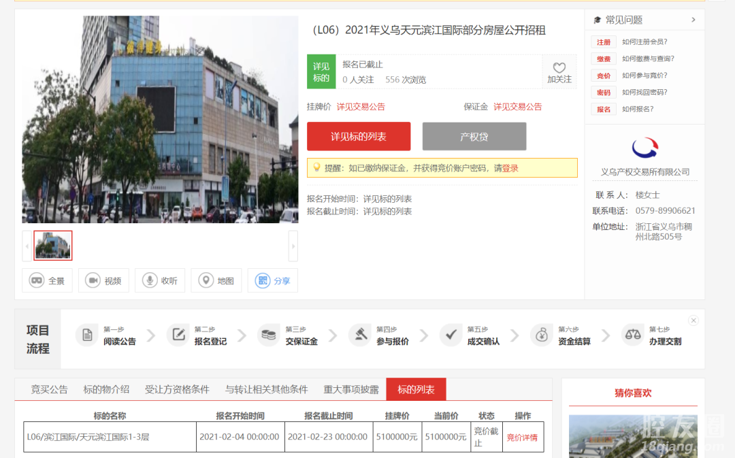Click the 收听 microphone button
This screenshot has height=458, width=735.
tap(160, 280)
